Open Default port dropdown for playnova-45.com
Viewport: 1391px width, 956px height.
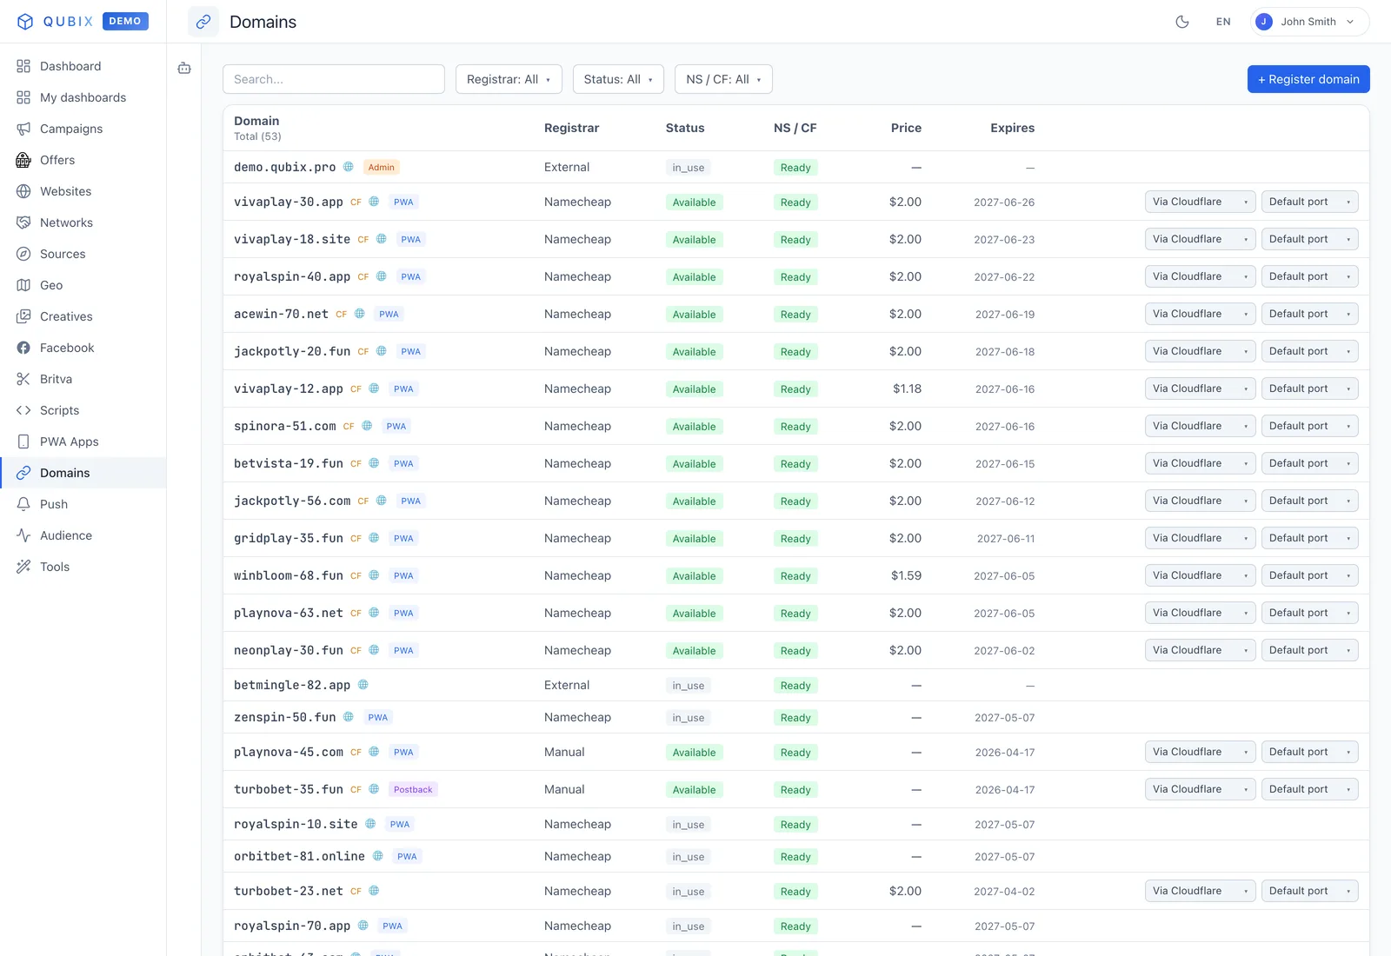point(1309,752)
